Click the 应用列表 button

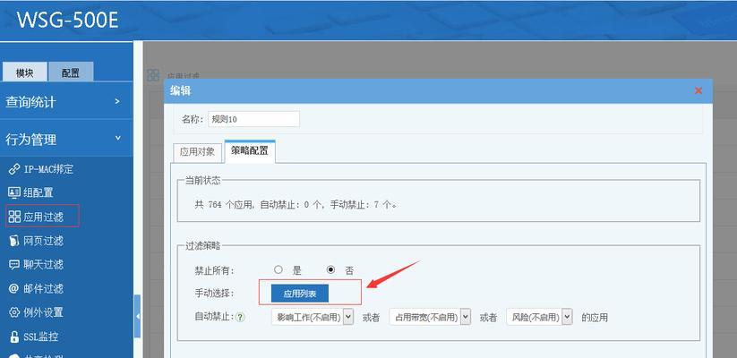300,294
